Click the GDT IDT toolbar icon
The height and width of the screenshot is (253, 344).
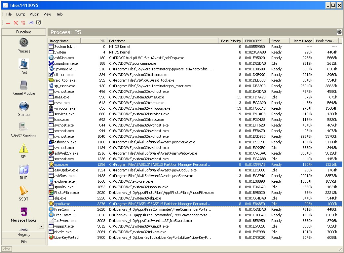point(23,22)
